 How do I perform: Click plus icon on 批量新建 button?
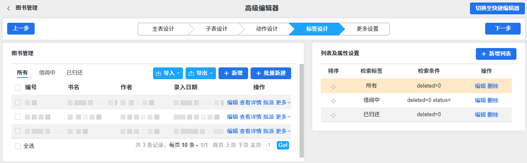tap(259, 73)
